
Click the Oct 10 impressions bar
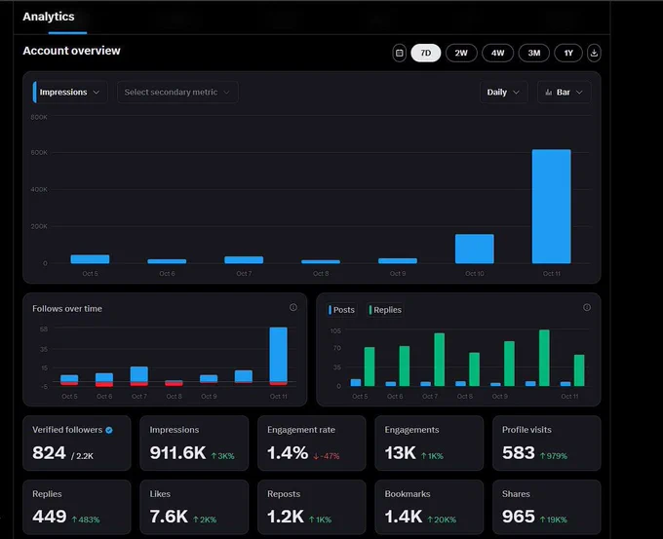[475, 249]
